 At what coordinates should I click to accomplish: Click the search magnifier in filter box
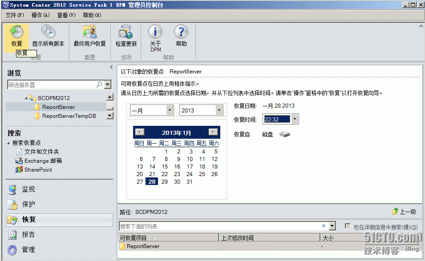pyautogui.click(x=100, y=84)
